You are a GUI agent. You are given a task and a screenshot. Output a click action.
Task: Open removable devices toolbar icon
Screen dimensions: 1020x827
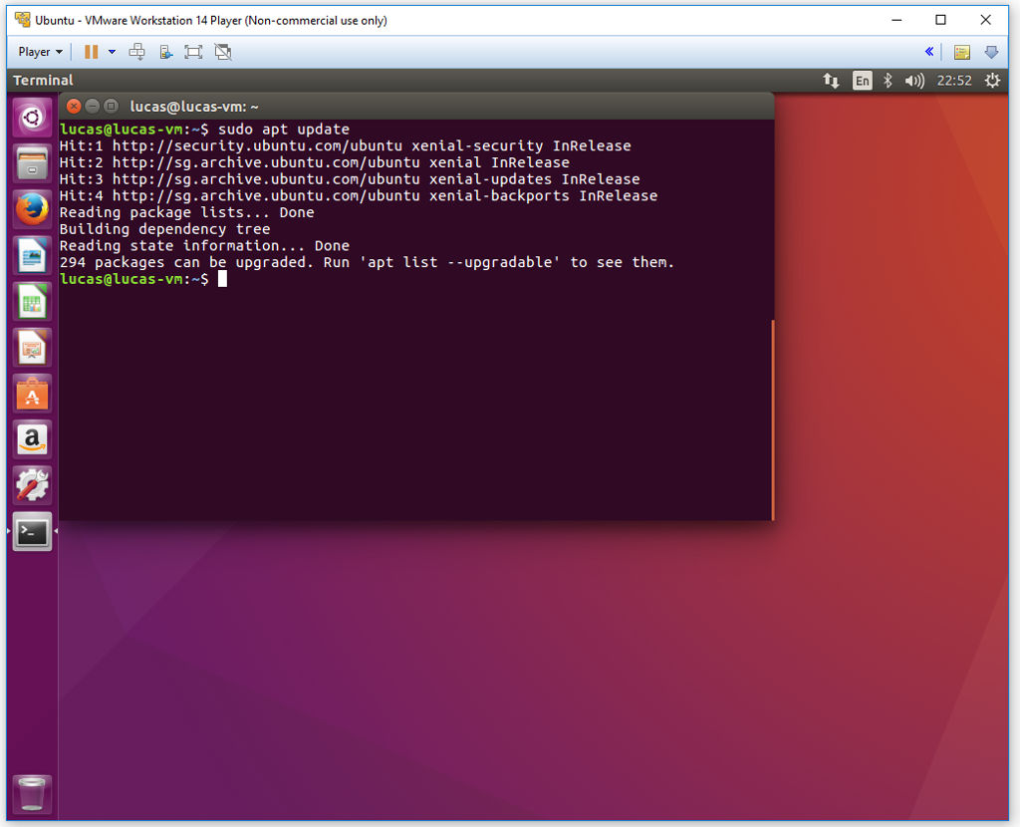(x=165, y=52)
